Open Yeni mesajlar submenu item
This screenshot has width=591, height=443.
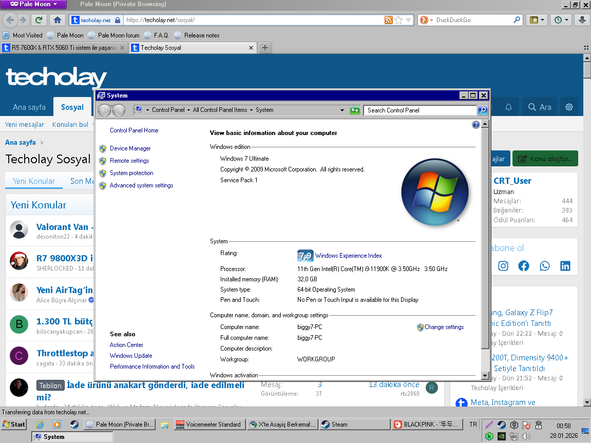coord(25,124)
